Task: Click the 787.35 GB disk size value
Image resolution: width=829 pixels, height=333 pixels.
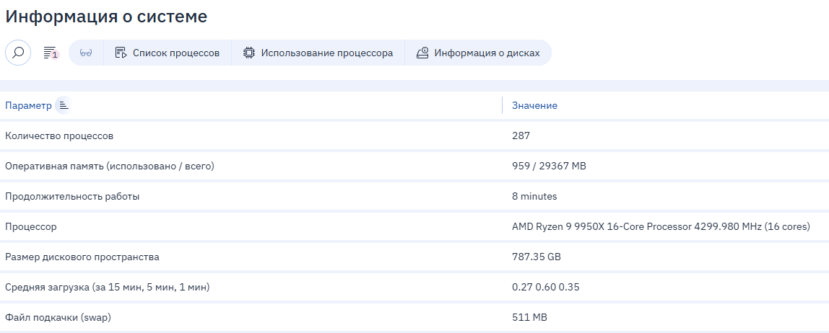Action: (536, 257)
